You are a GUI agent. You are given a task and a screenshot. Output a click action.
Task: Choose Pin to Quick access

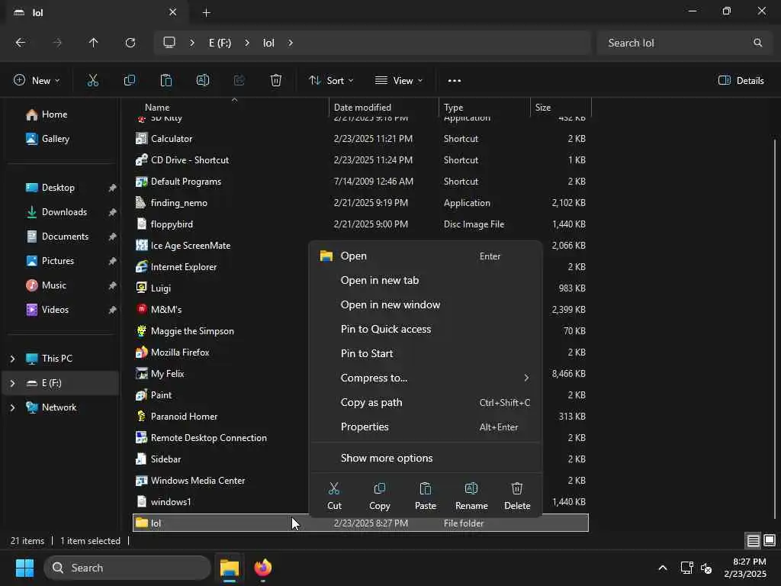click(426, 329)
